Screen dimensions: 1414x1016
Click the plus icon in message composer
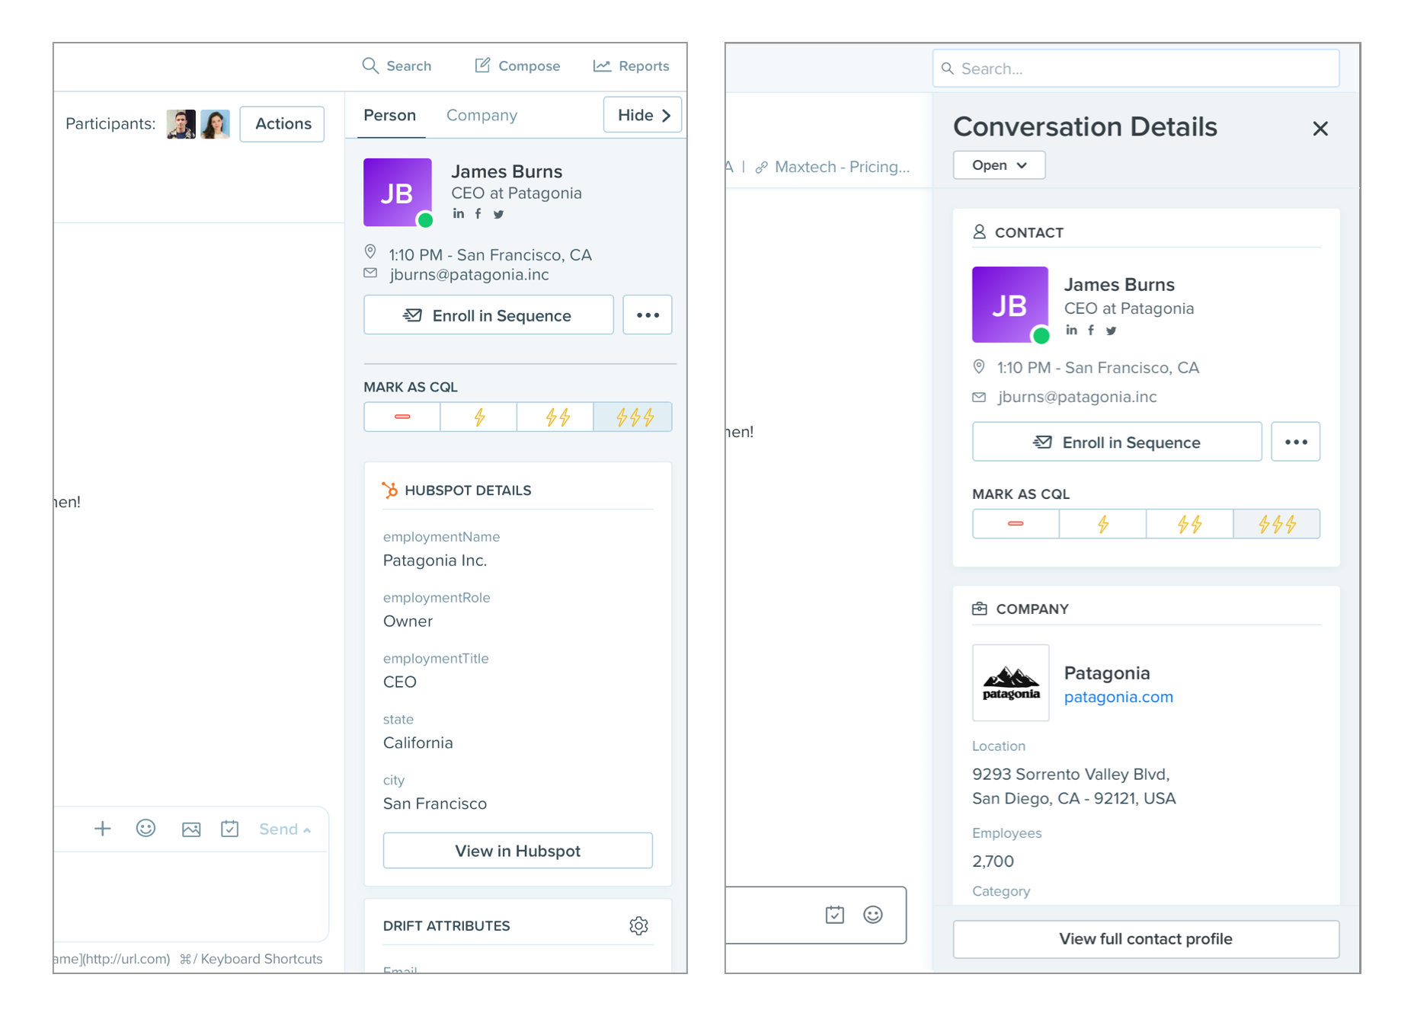pos(102,829)
